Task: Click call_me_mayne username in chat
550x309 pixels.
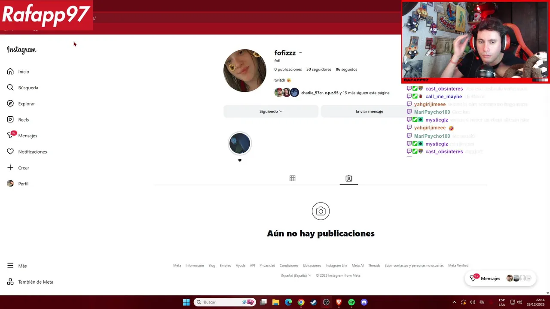Action: (x=443, y=97)
